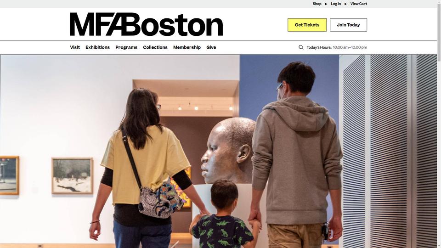This screenshot has height=248, width=441.
Task: Open the search magnifier icon
Action: [300, 47]
